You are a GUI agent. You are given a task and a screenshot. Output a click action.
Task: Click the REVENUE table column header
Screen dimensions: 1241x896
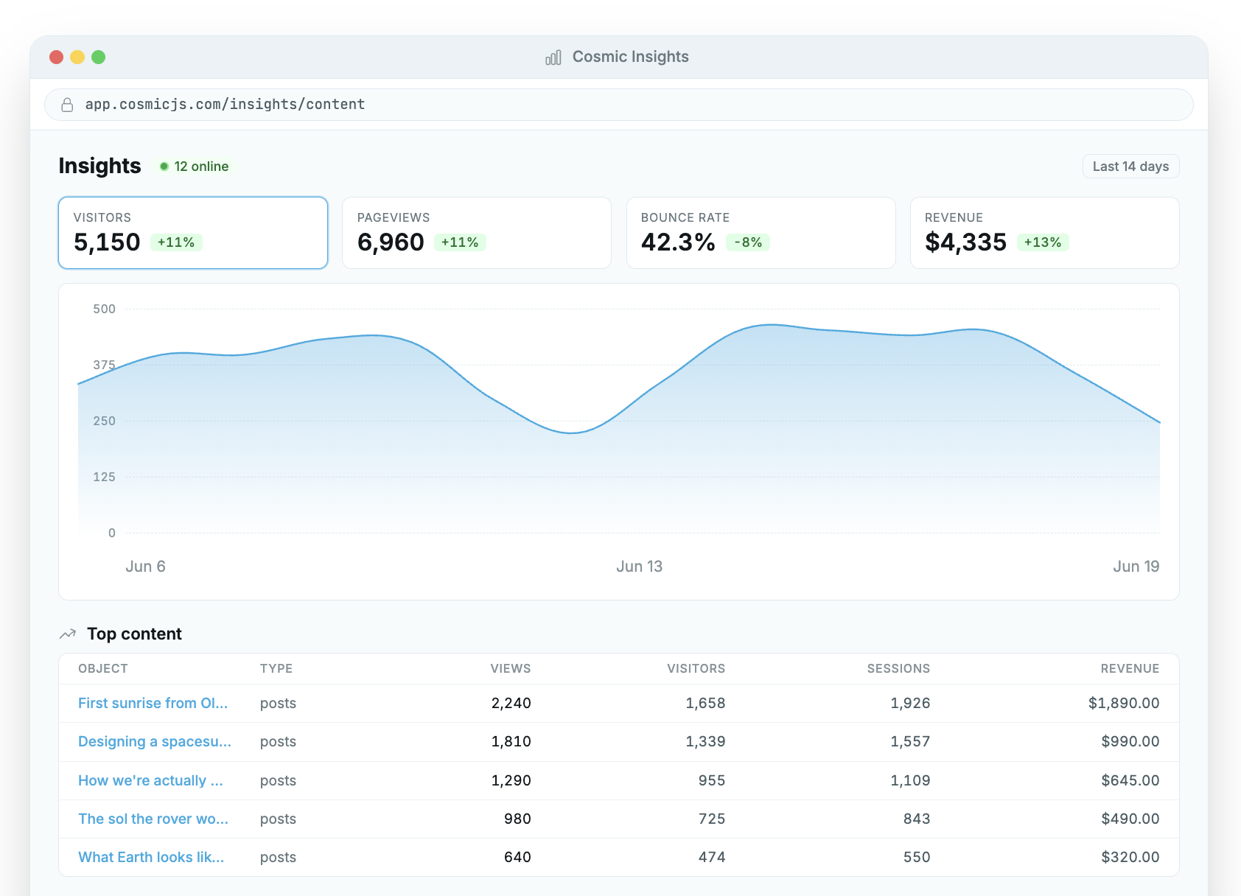[x=1130, y=668]
